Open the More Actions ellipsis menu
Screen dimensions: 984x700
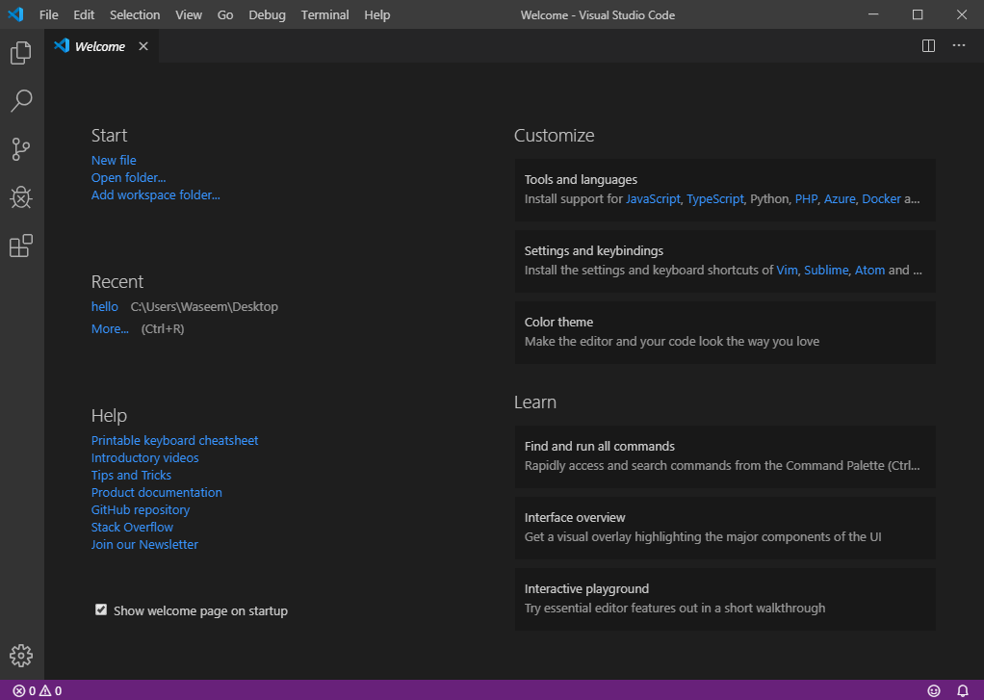tap(959, 45)
